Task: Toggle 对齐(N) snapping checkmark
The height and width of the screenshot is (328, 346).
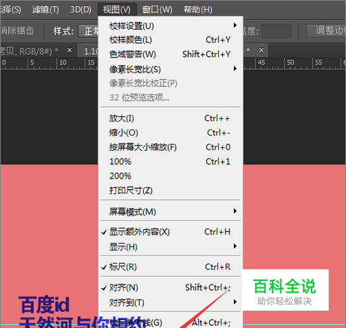Action: (171, 288)
